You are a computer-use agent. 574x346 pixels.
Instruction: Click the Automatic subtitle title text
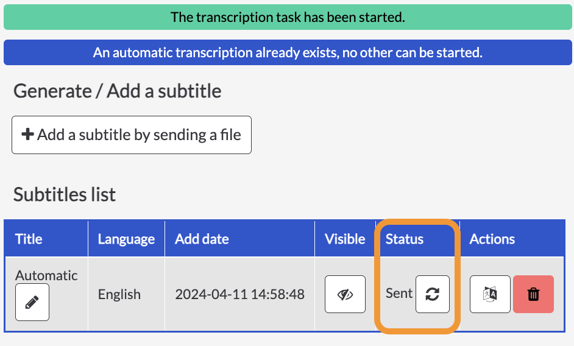pyautogui.click(x=46, y=275)
